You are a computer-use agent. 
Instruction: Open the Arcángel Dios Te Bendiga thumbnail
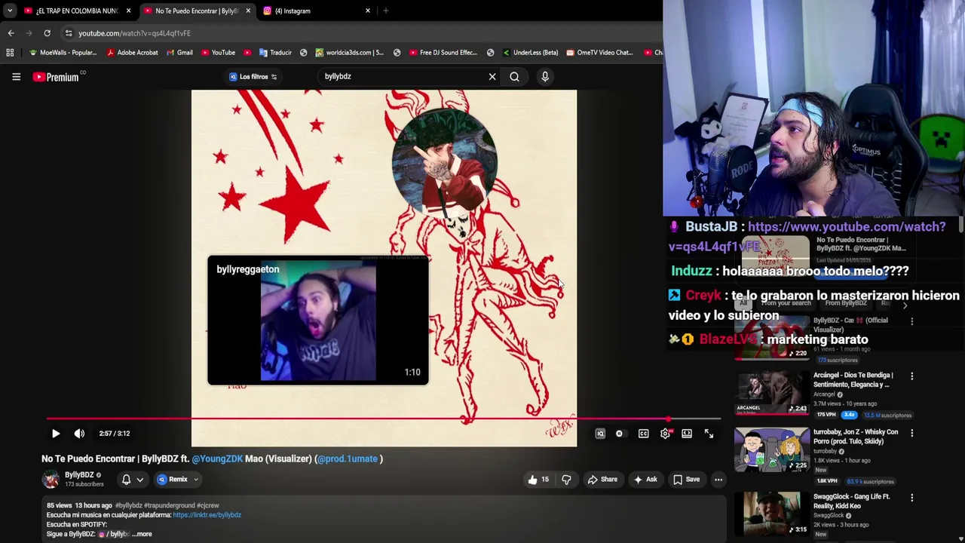click(x=771, y=392)
